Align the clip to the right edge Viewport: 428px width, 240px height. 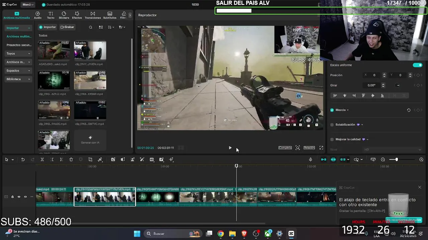(x=354, y=96)
